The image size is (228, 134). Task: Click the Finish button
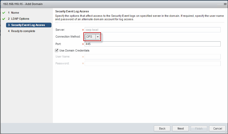(199, 128)
